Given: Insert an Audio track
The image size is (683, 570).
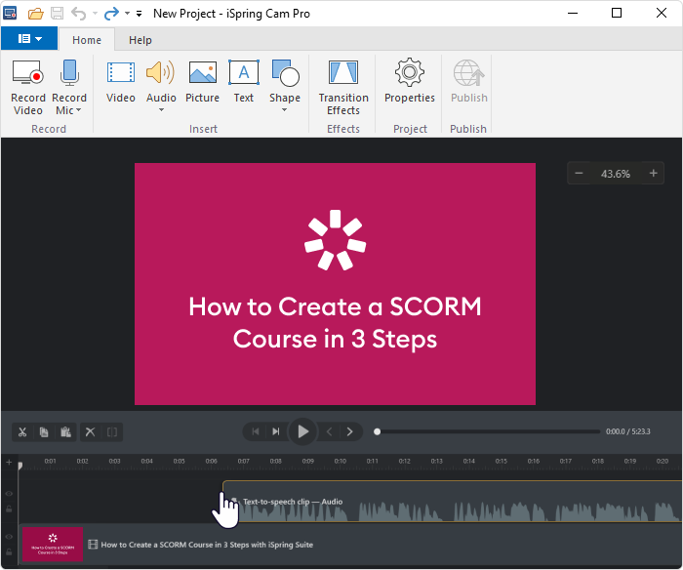Looking at the screenshot, I should (161, 81).
